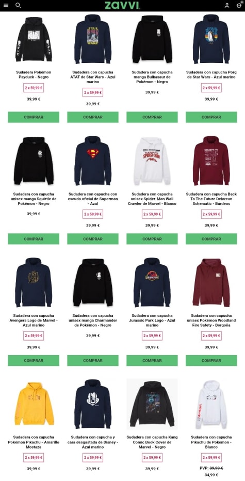The width and height of the screenshot is (245, 481).
Task: View the Spider-Man Wall Crawler hoodie thumbnail
Action: tap(152, 161)
